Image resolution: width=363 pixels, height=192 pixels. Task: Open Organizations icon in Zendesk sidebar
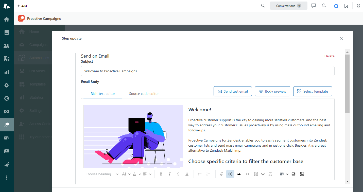pyautogui.click(x=7, y=59)
